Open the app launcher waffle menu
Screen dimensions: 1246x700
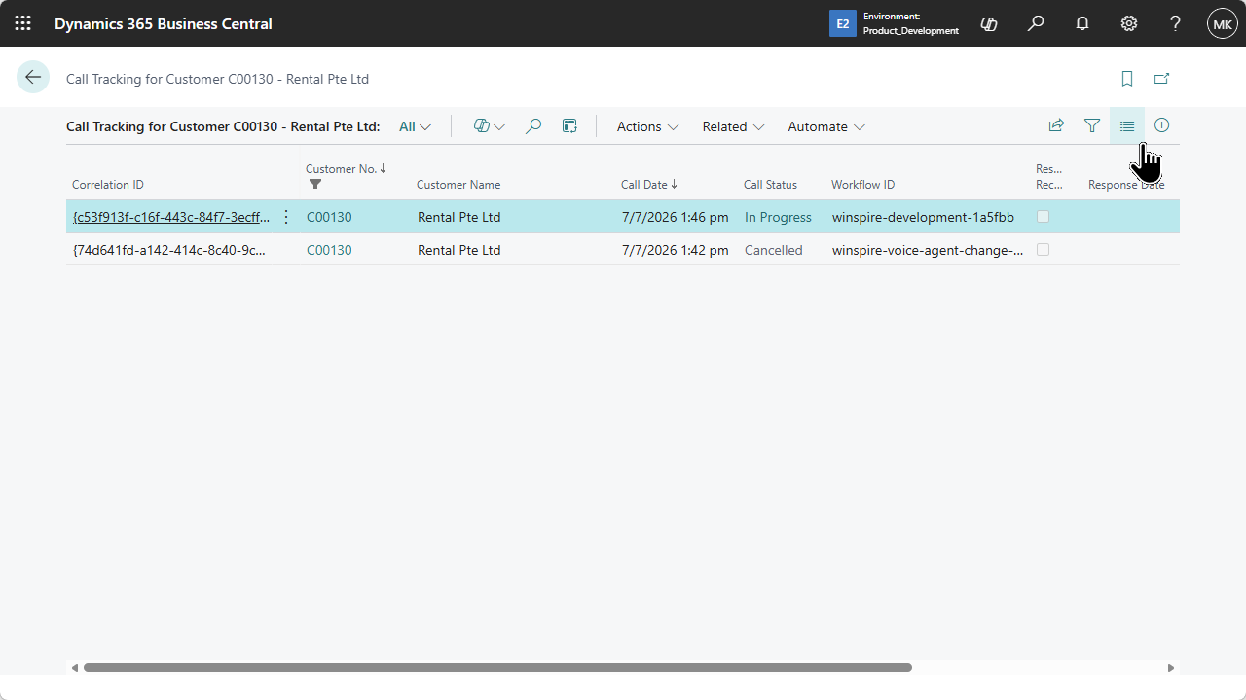pos(22,23)
